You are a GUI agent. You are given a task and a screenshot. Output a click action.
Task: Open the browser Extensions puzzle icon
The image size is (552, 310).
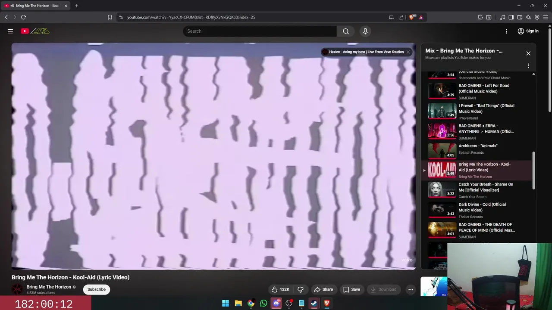click(480, 17)
